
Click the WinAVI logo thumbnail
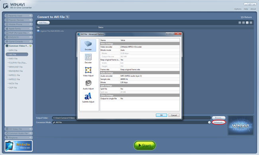tap(241, 126)
